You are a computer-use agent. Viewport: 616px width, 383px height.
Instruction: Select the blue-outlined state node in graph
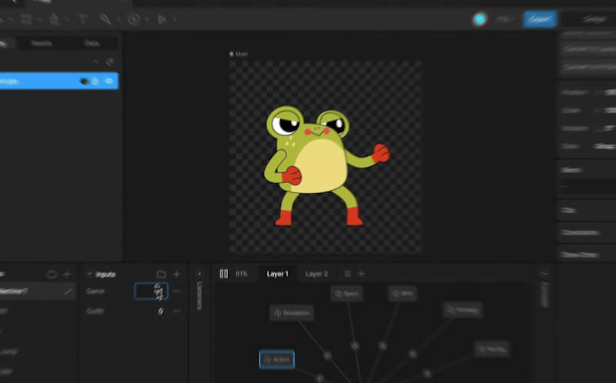click(276, 359)
